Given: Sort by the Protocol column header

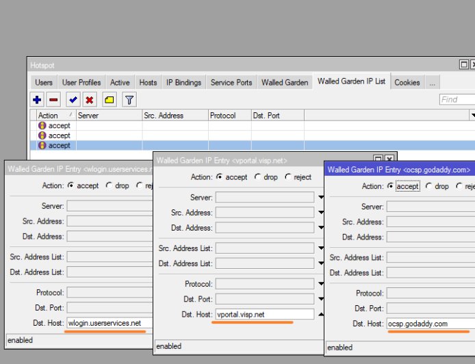Looking at the screenshot, I should click(229, 116).
